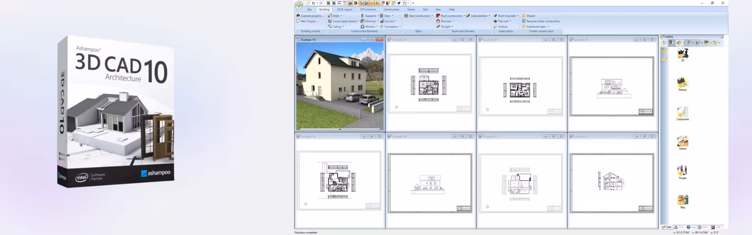Open the People catalog folder
This screenshot has width=752, height=235.
[683, 172]
